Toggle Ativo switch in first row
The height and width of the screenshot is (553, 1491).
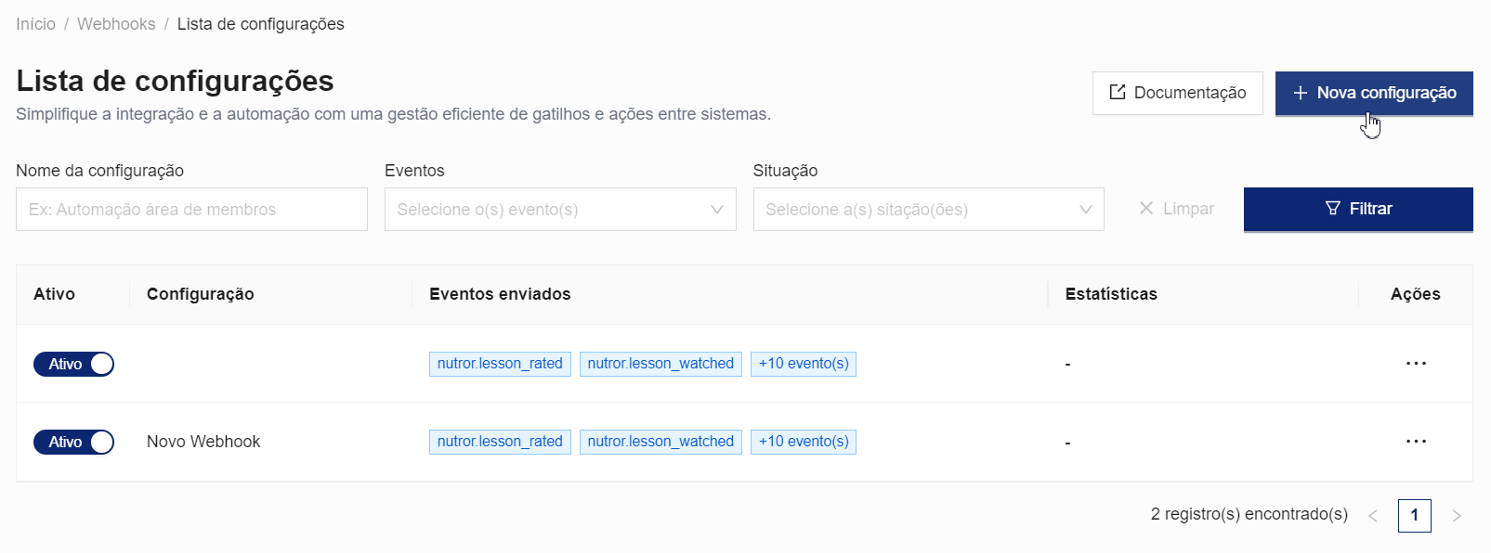coord(74,364)
